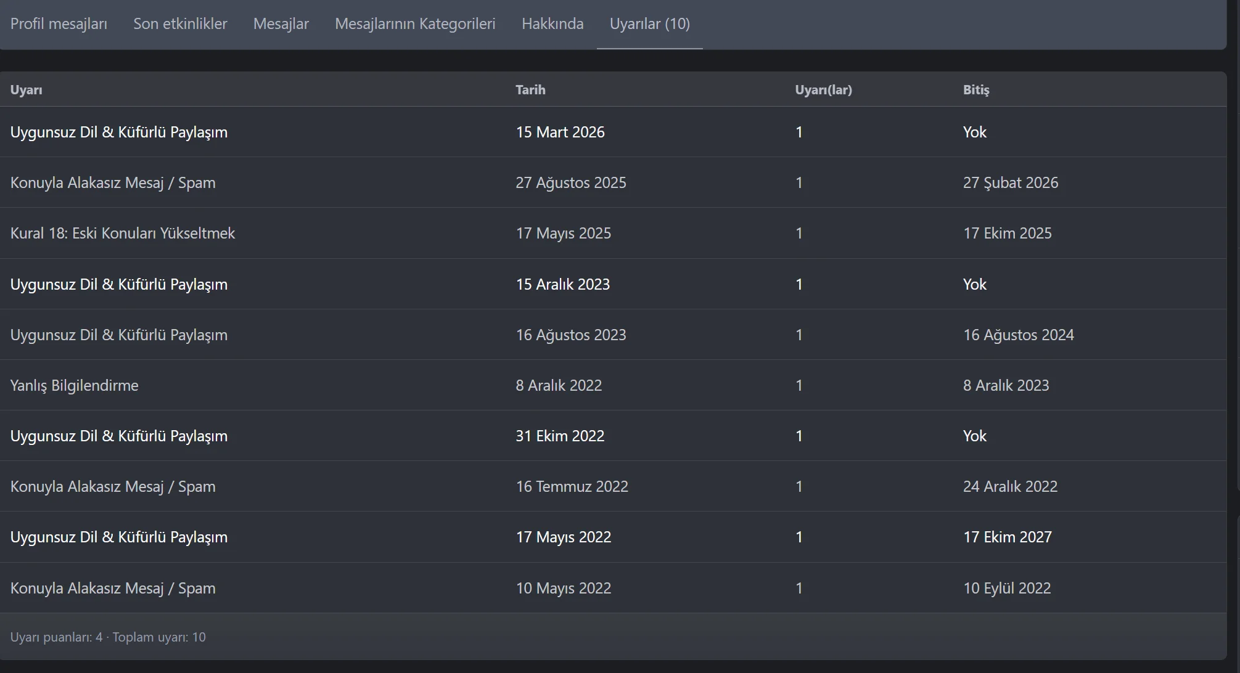This screenshot has height=673, width=1240.
Task: Open warning dated 16 Ağustos 2023
Action: click(x=119, y=335)
